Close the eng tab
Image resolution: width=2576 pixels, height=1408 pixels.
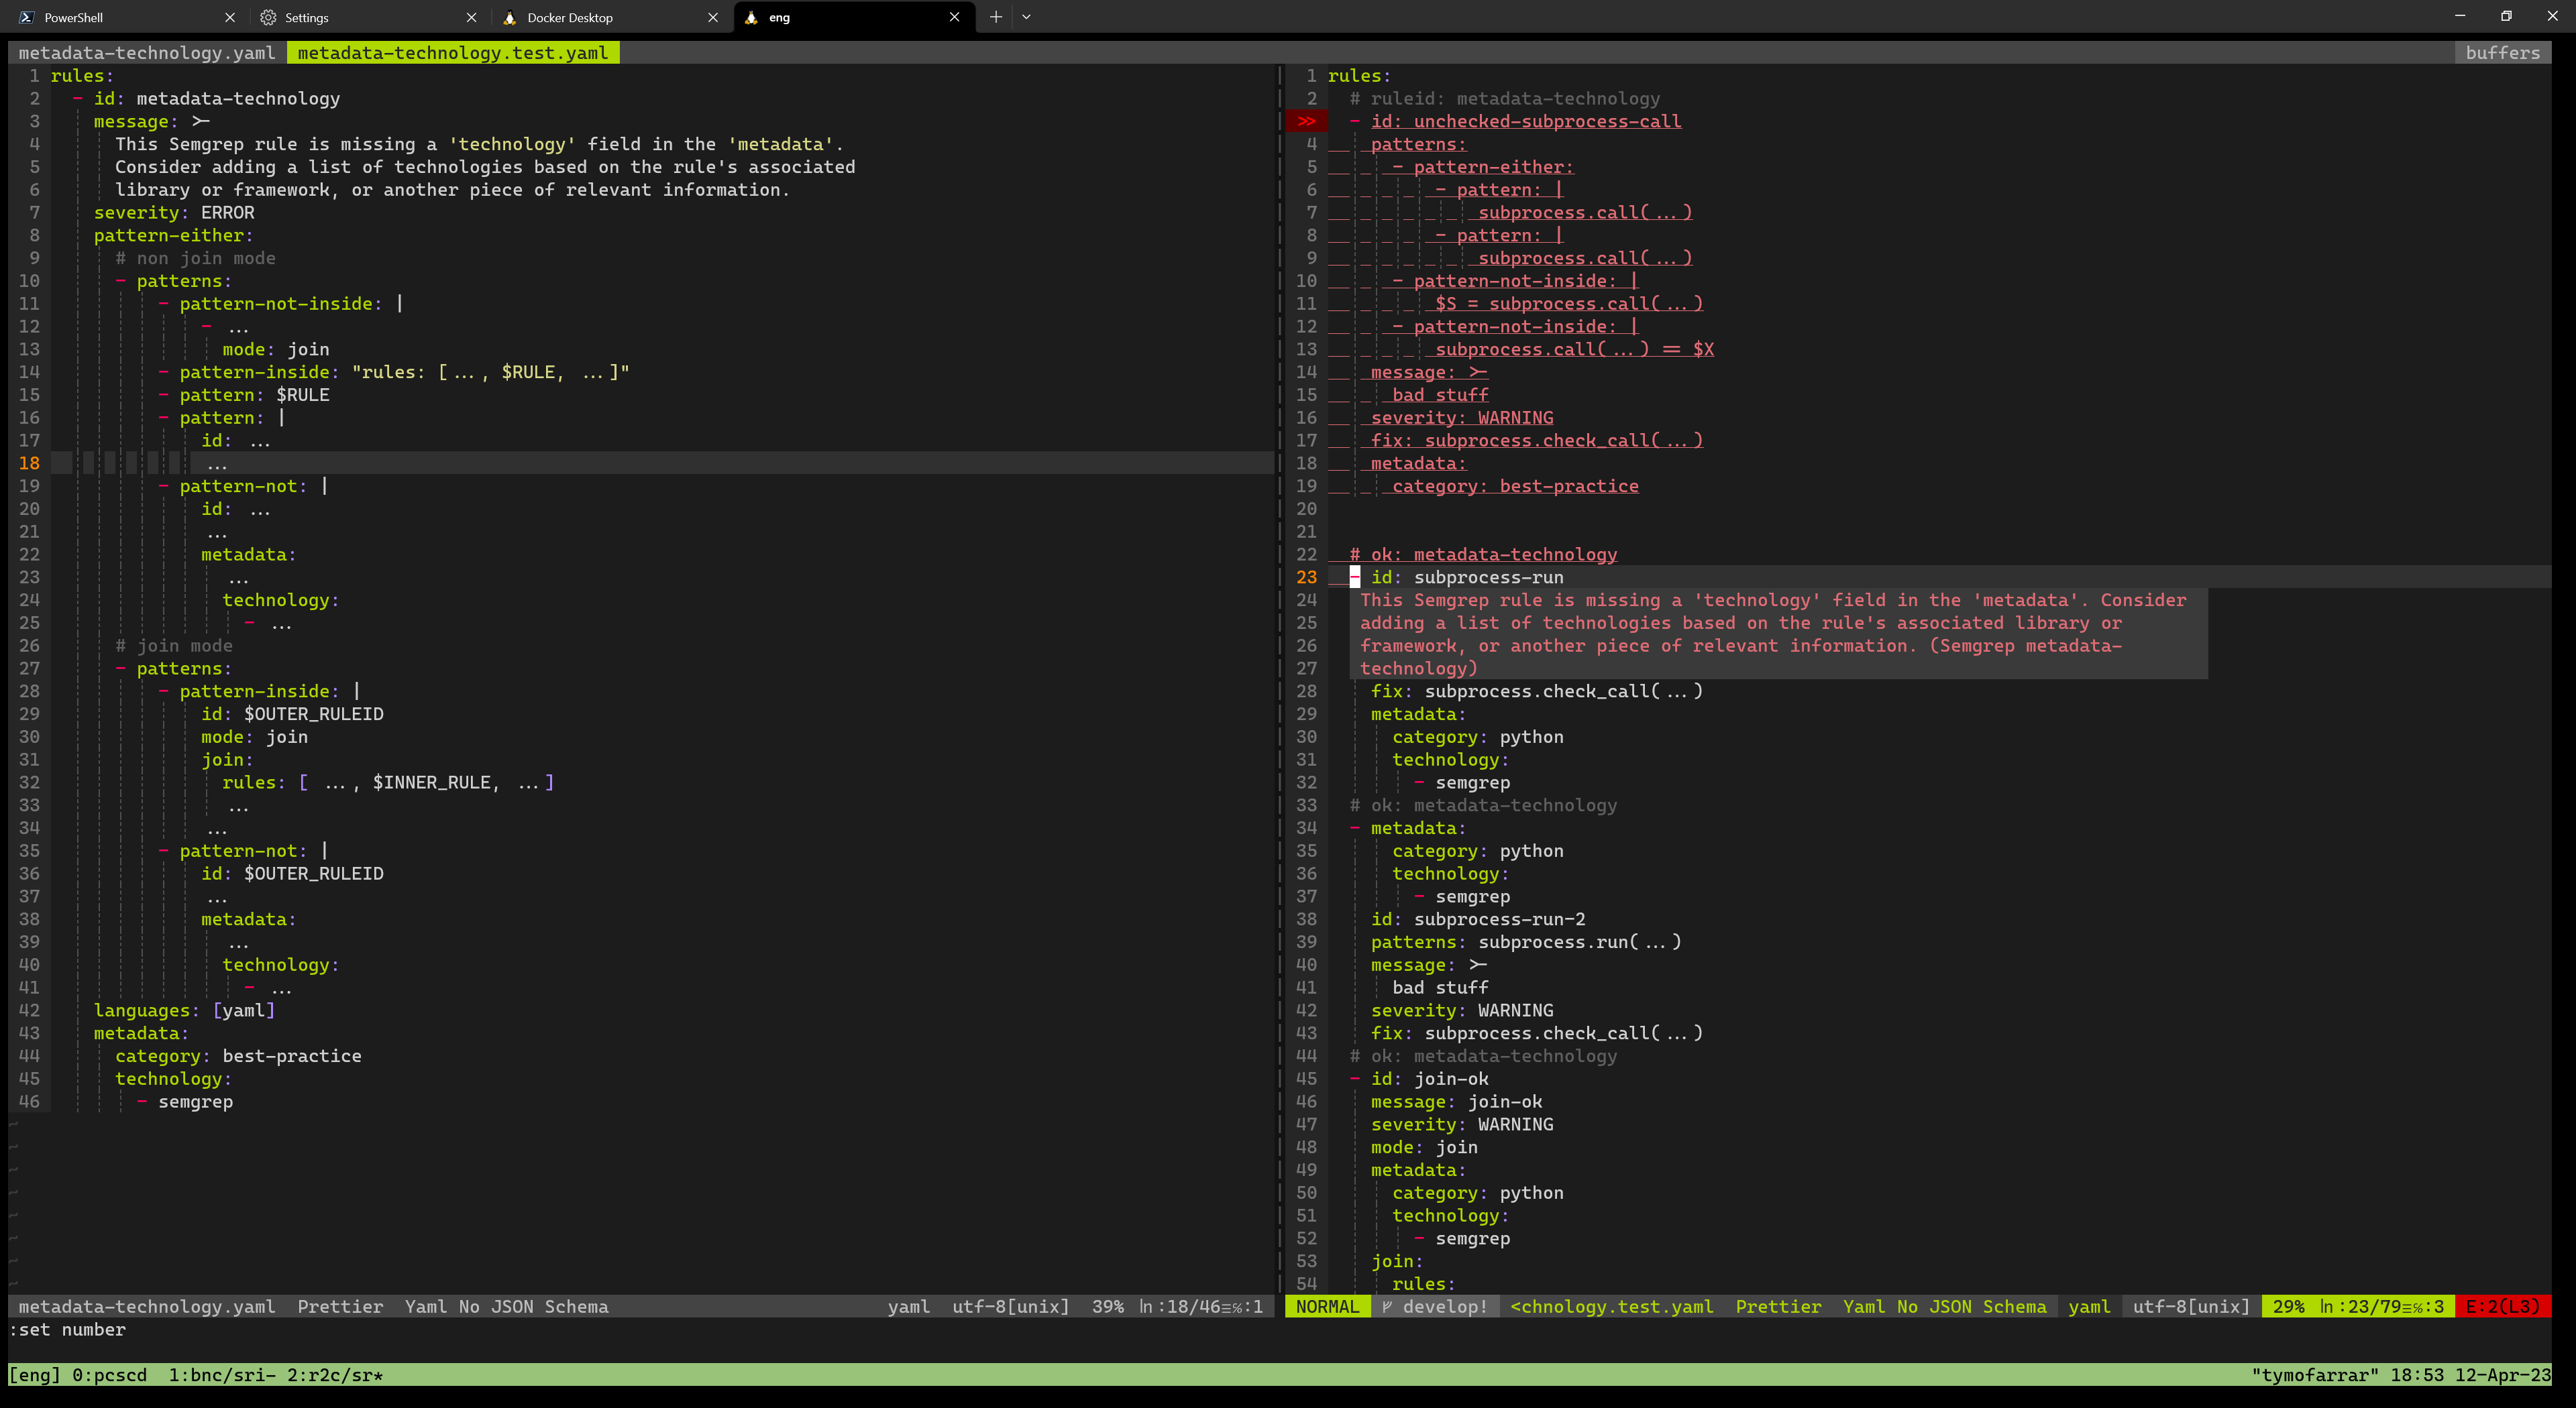[x=954, y=17]
